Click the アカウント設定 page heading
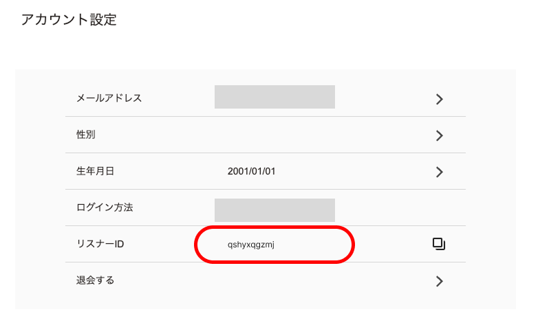 pos(69,19)
